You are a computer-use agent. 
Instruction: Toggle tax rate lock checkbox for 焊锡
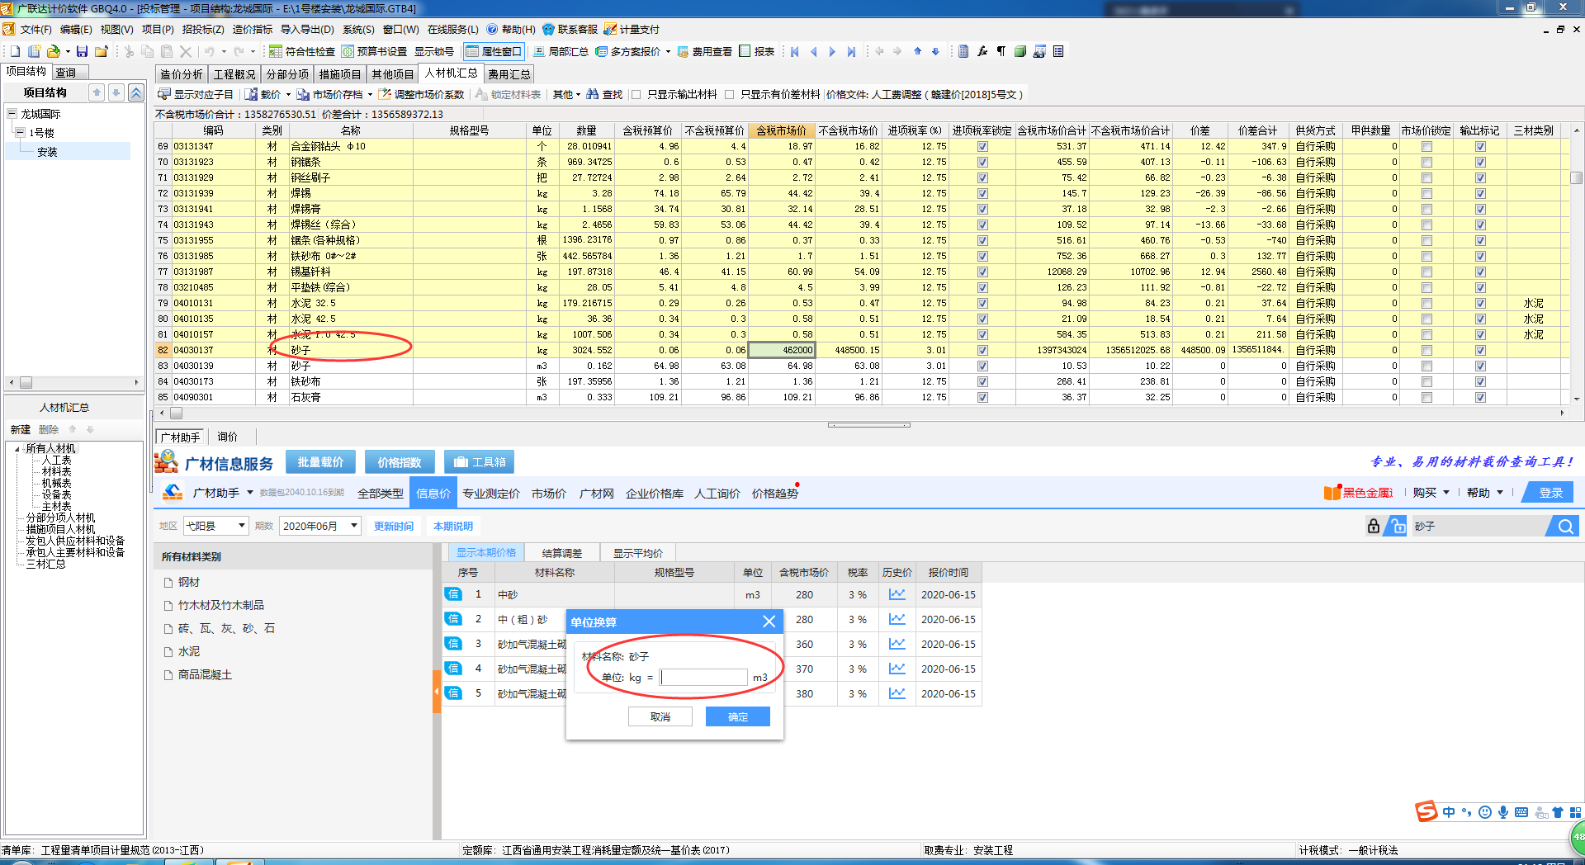(982, 193)
